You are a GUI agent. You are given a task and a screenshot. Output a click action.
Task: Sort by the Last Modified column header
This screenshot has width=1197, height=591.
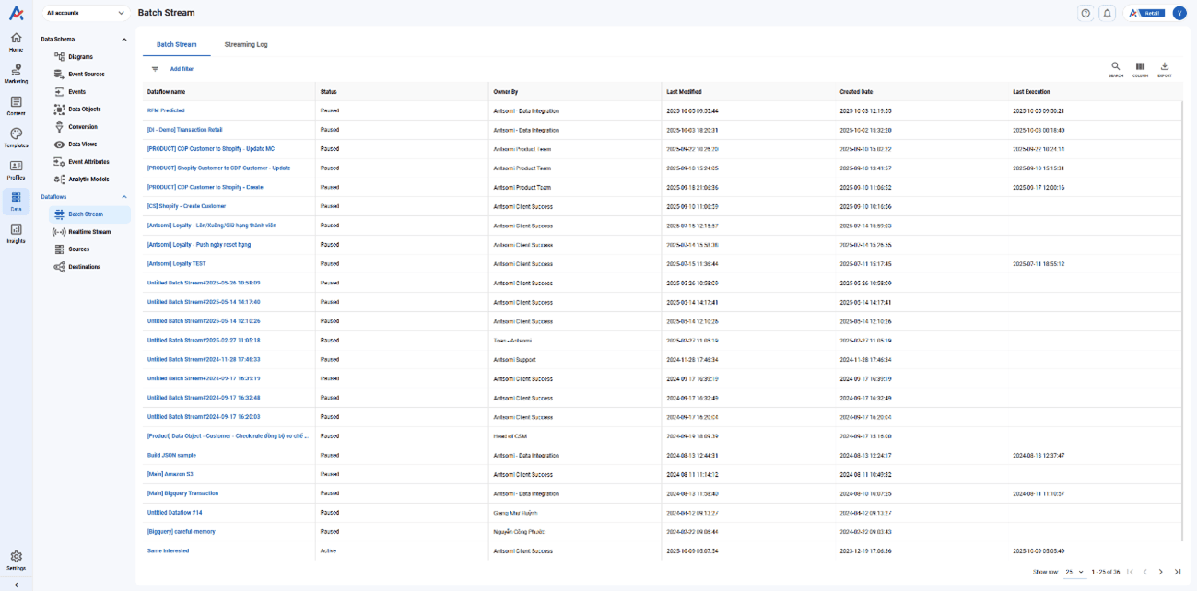coord(684,92)
